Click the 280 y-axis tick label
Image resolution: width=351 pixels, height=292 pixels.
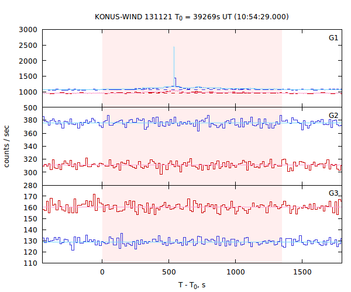[x=30, y=186]
